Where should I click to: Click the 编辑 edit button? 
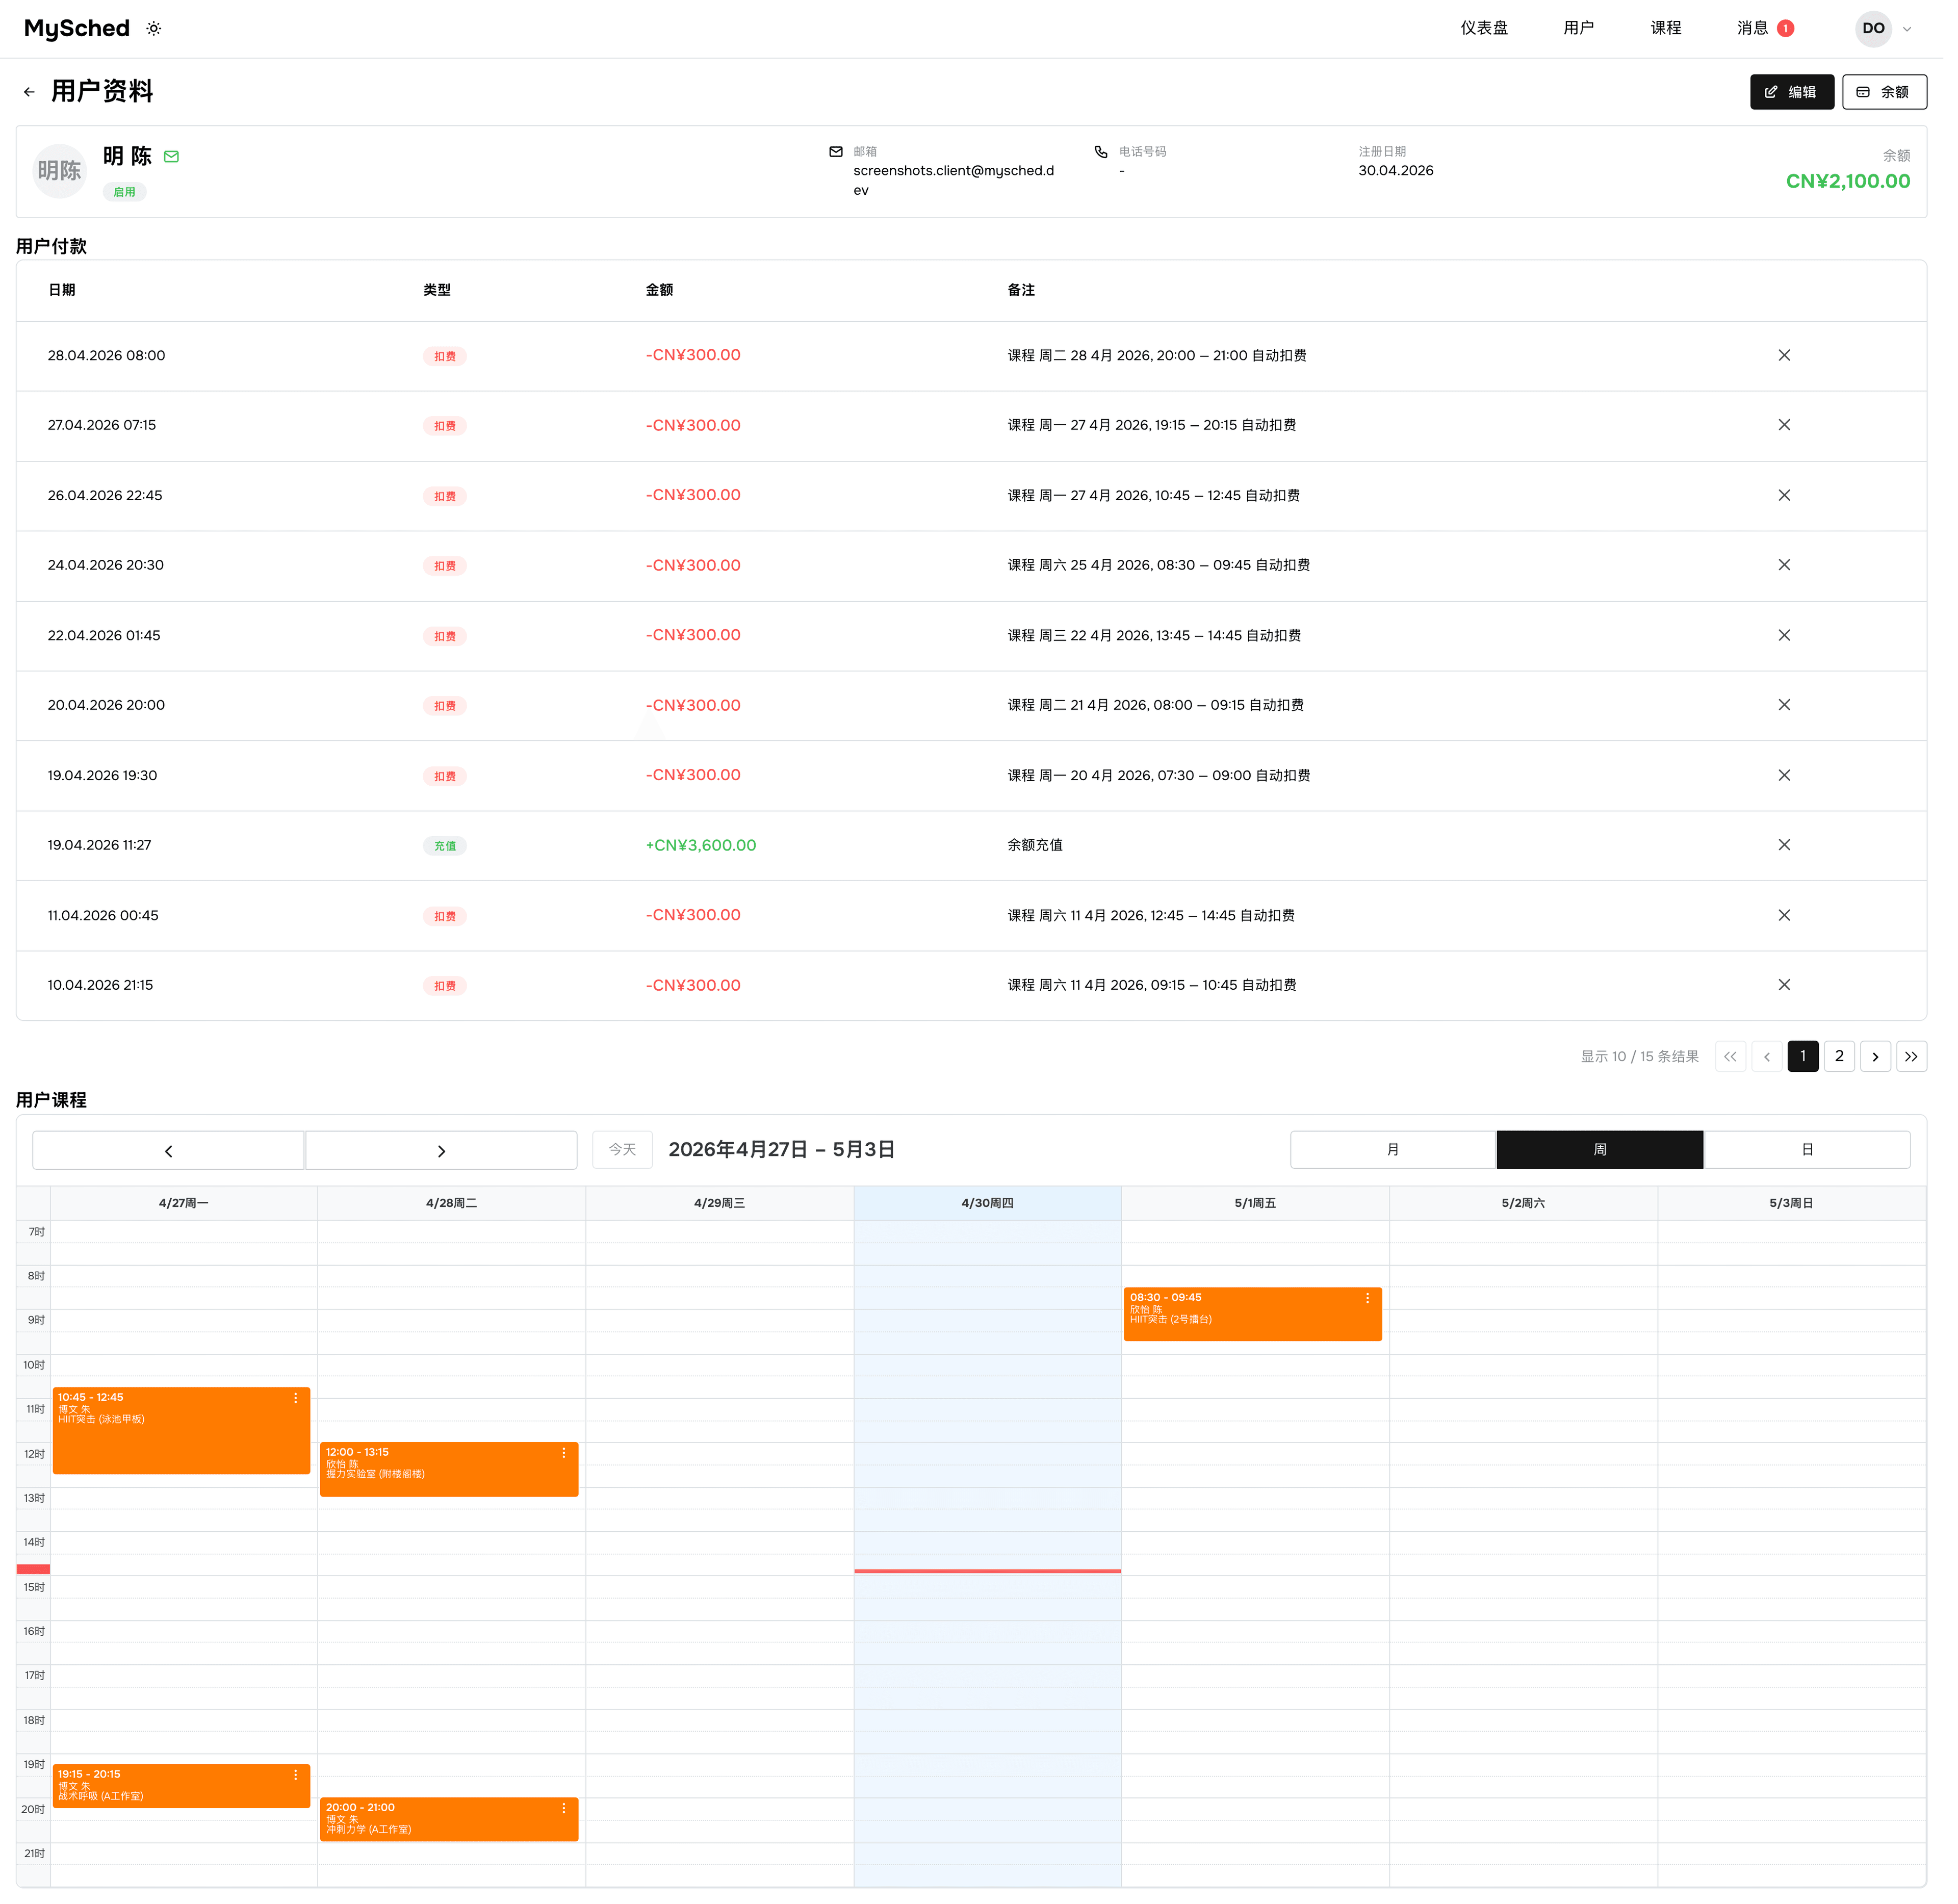click(1805, 92)
